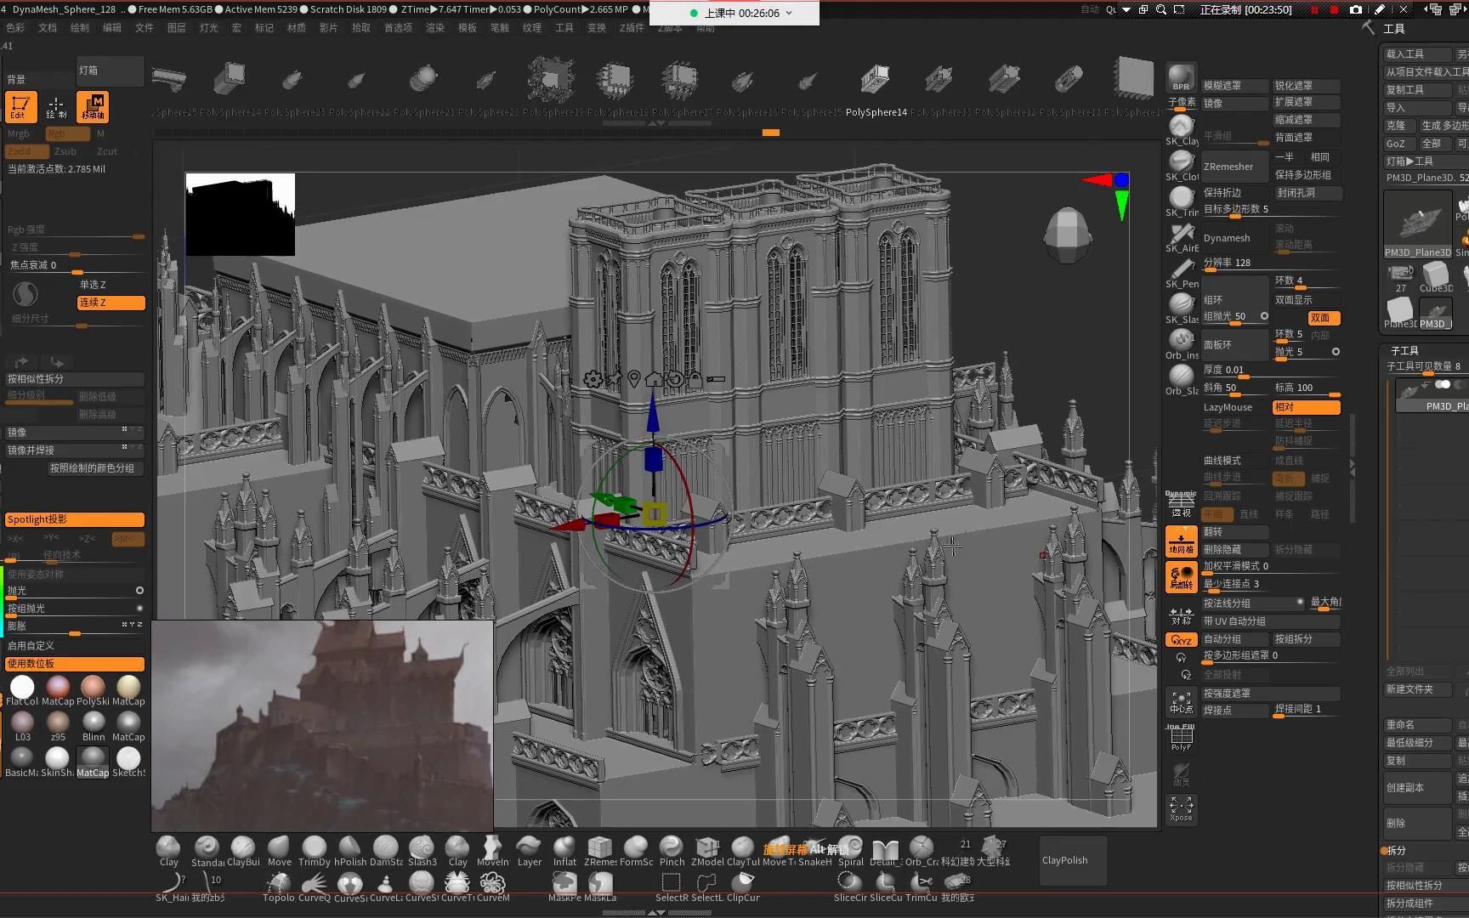Select the Move brush in the brush tray
This screenshot has width=1469, height=918.
[279, 848]
